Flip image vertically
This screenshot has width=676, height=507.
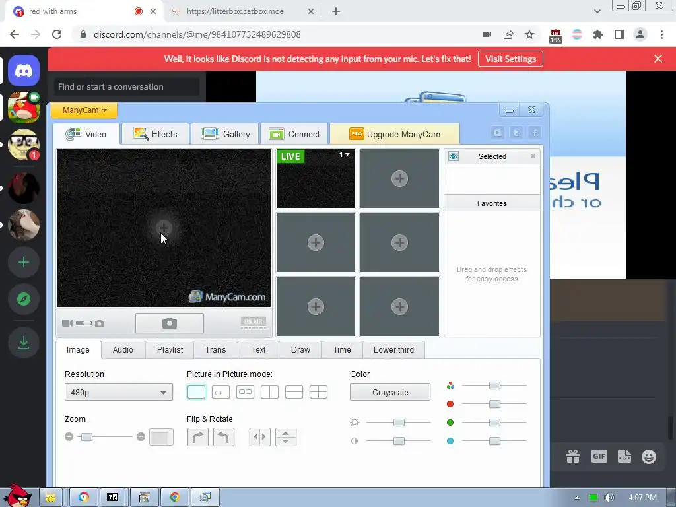(285, 437)
